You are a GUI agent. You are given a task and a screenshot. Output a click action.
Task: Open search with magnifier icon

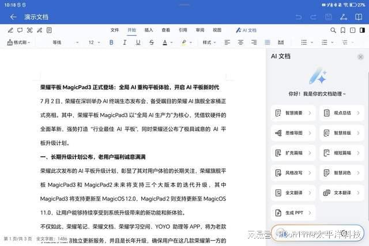tap(333, 30)
